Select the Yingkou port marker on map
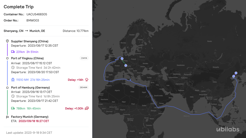The width and height of the screenshot is (246, 138). coord(234,76)
